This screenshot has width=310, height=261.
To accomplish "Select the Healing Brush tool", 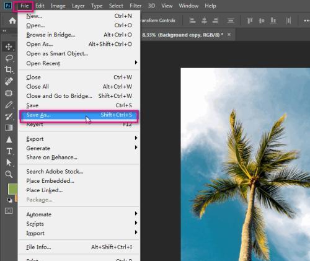I will click(x=9, y=81).
